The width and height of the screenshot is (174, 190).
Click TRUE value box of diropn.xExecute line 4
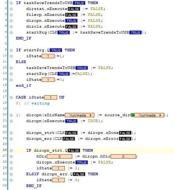[x=71, y=21]
